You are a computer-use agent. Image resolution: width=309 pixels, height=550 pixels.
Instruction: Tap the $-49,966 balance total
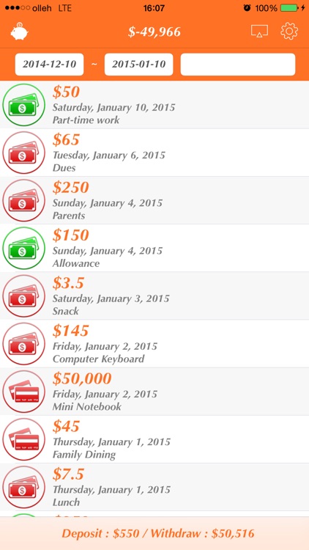154,32
